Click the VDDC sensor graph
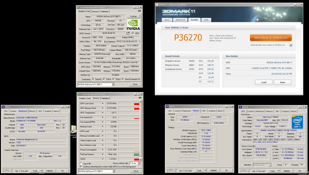This screenshot has height=175, width=309. pos(129,159)
